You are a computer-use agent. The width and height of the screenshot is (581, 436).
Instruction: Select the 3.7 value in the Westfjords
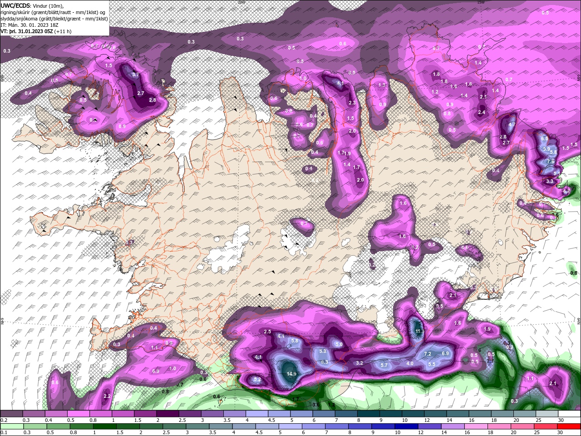[x=135, y=74]
